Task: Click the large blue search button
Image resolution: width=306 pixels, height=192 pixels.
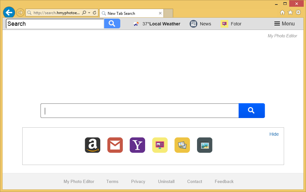Action: click(252, 111)
